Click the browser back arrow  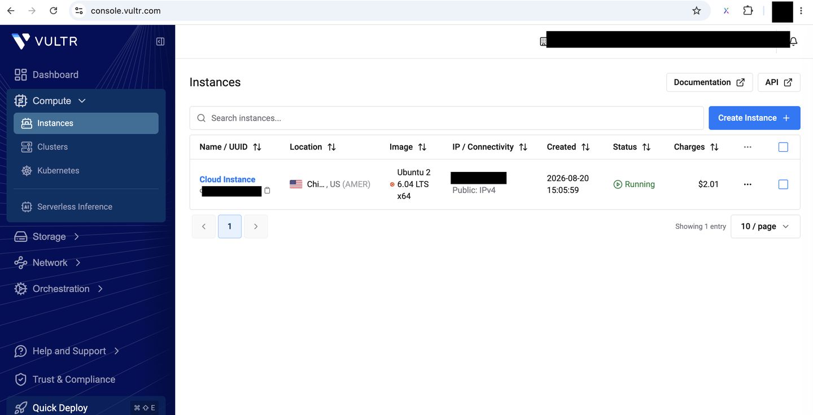click(11, 11)
